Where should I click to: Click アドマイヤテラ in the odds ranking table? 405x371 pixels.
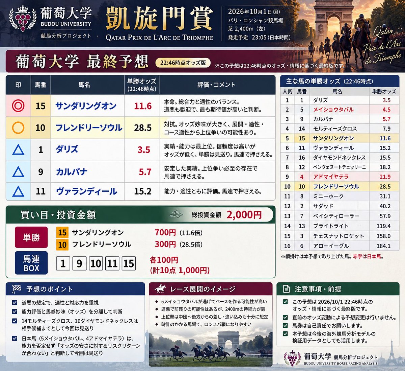330,177
